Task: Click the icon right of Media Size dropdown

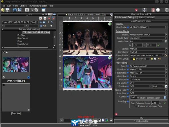Action: tap(166, 41)
